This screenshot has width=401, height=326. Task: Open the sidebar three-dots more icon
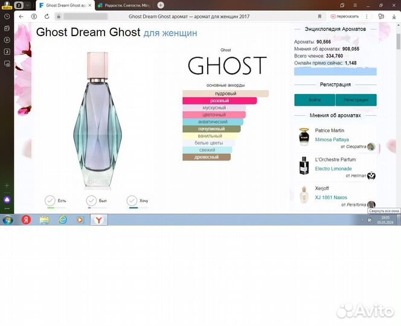coord(7,209)
